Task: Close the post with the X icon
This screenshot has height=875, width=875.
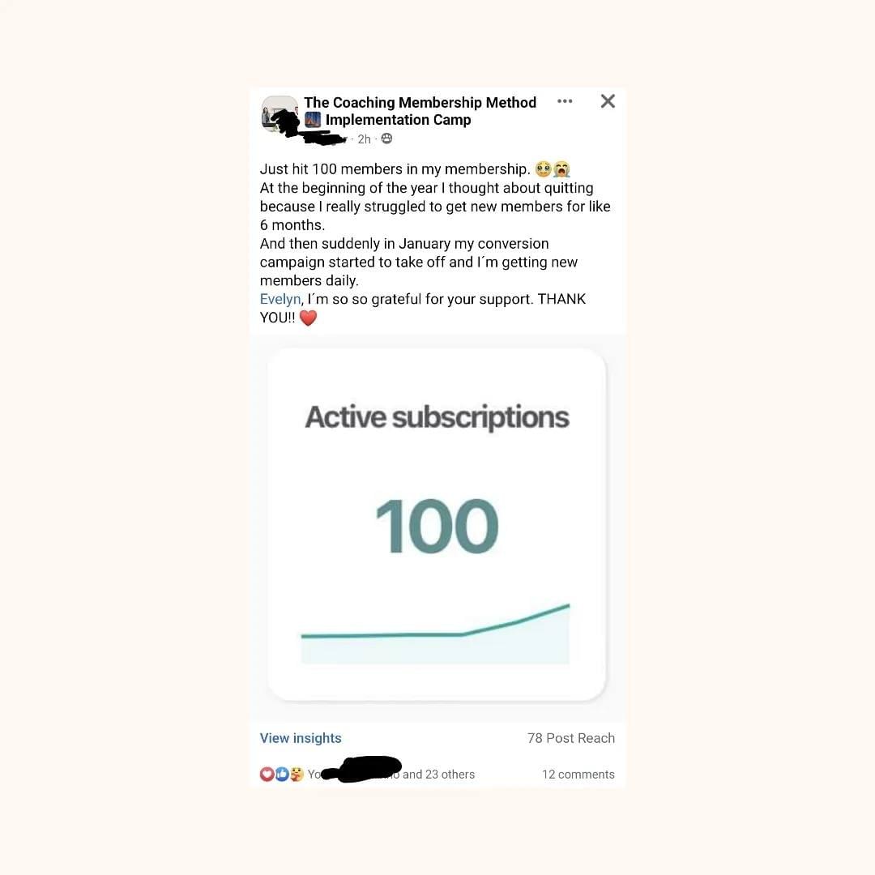Action: (608, 101)
